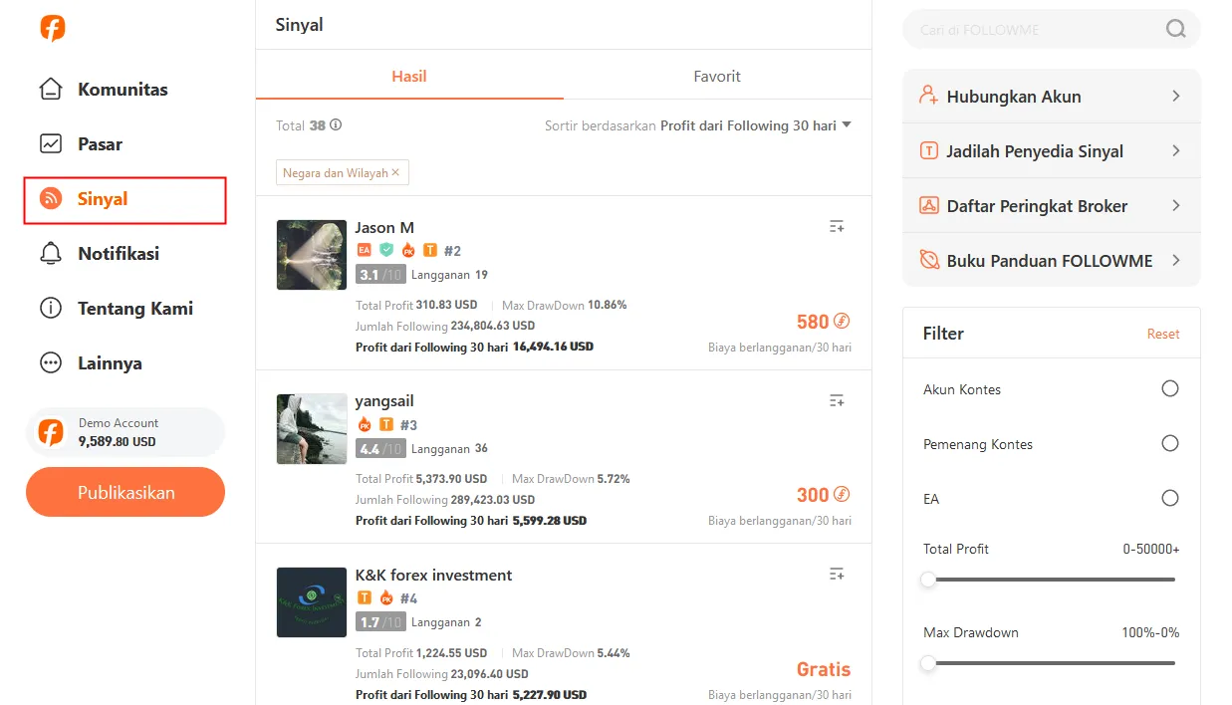Screen dimensions: 1232x705
Task: Click the Total Profit slider handle
Action: [x=928, y=580]
